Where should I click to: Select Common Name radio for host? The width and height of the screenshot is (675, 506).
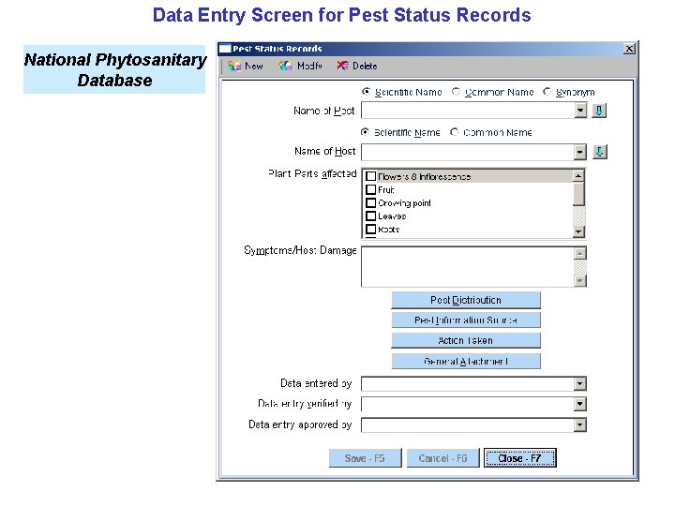454,132
